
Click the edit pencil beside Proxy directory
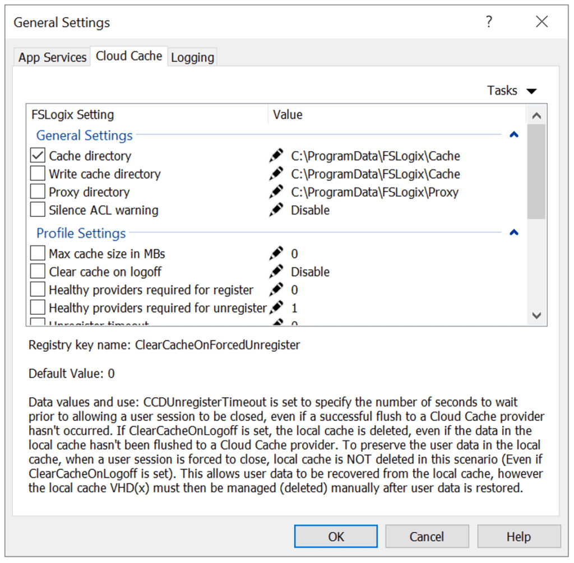point(275,191)
